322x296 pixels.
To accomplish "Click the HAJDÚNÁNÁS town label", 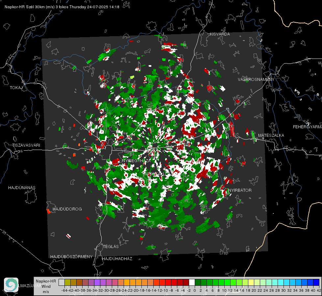I will click(22, 188).
